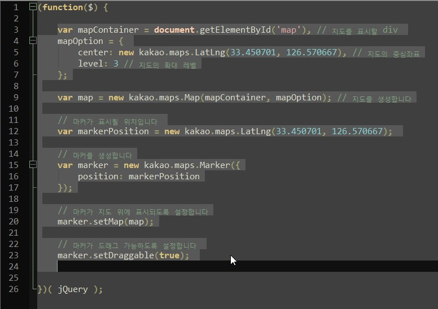
Task: Click mapContainer argument on line 9
Action: (x=235, y=98)
